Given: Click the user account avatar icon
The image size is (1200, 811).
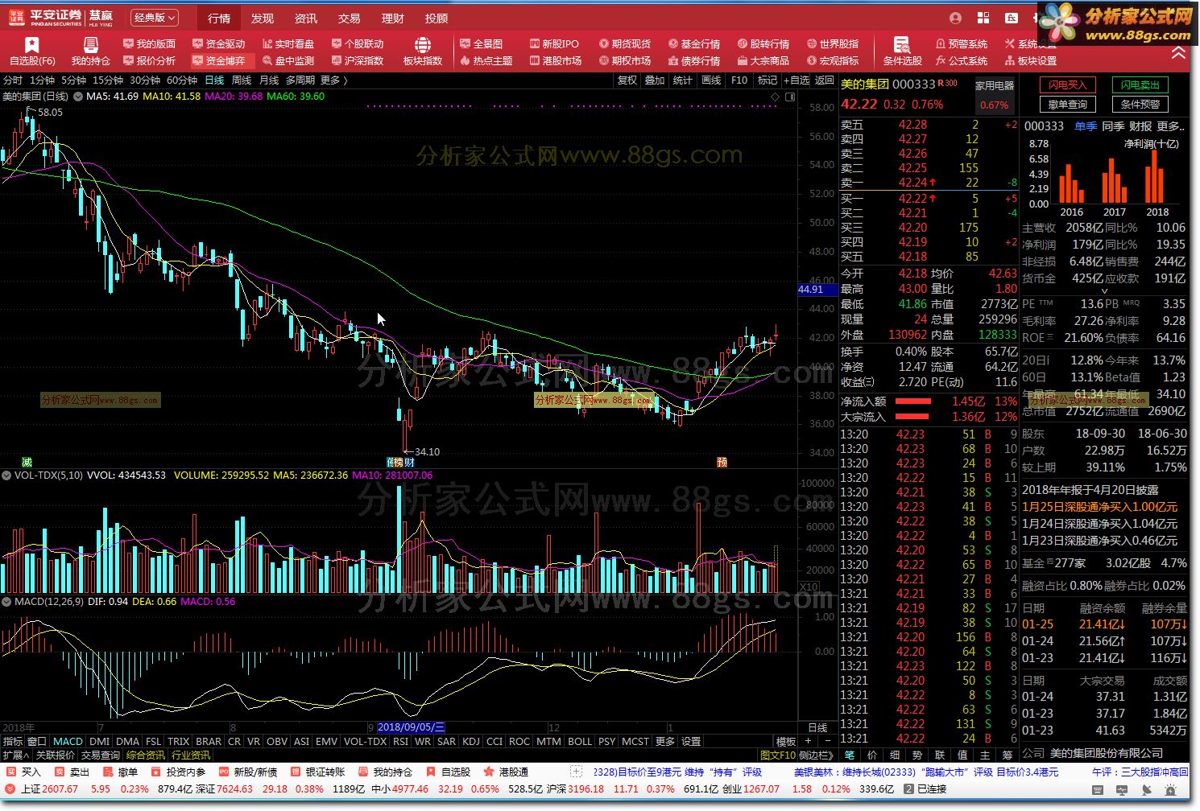Looking at the screenshot, I should coord(956,18).
